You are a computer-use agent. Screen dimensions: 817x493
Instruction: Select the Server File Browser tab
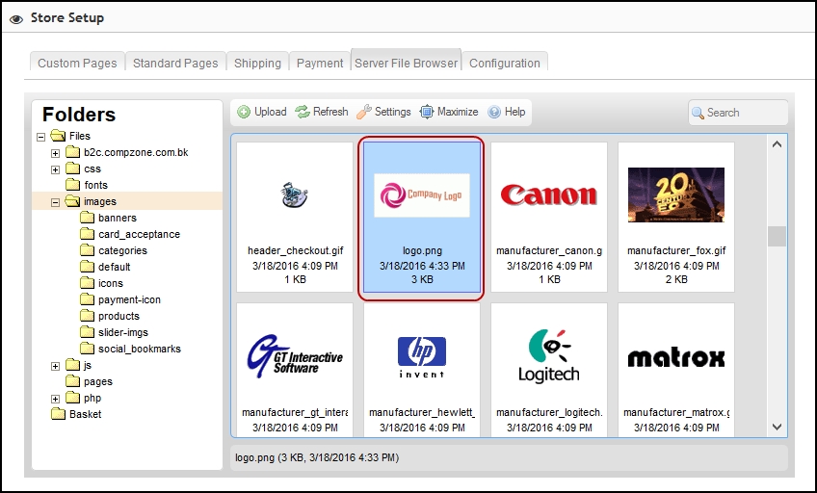point(406,63)
